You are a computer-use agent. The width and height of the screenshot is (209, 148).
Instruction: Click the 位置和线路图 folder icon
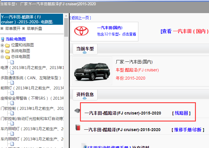[7, 45]
